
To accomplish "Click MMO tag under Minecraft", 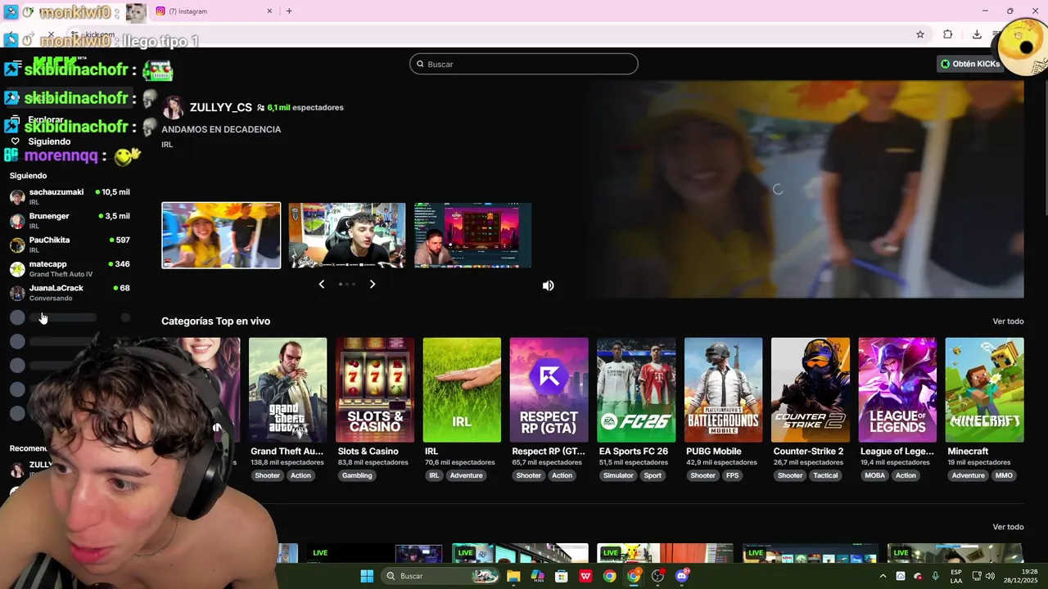I will 1004,475.
